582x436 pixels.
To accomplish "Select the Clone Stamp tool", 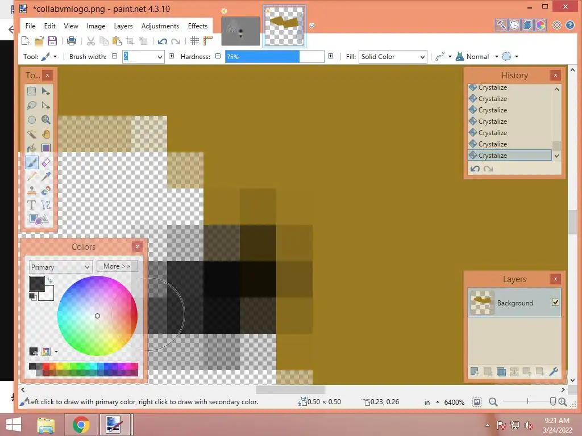I will coord(32,191).
